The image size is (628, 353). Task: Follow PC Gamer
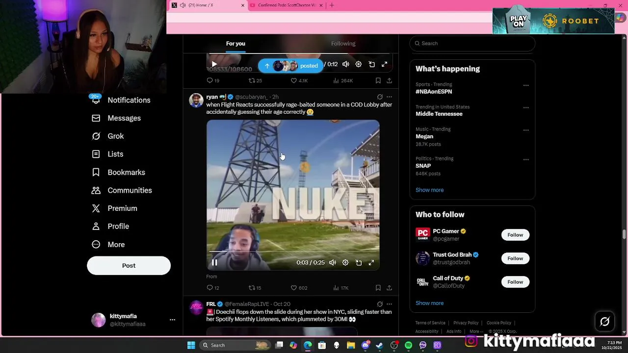pyautogui.click(x=515, y=235)
